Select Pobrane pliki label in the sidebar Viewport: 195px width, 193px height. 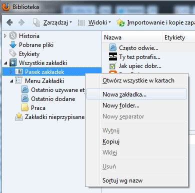coord(36,45)
